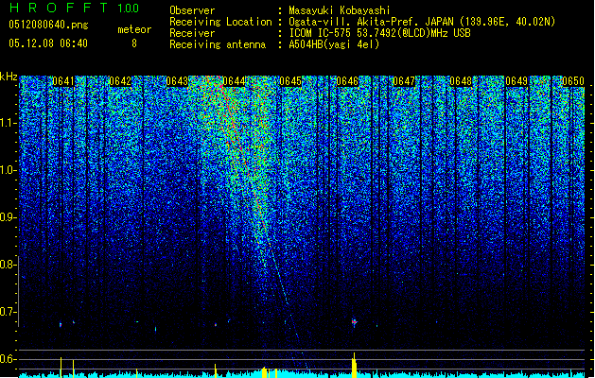Click the 0641 time marker
595x378 pixels.
(x=63, y=81)
